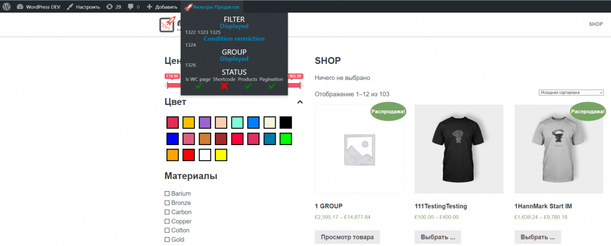
Task: Click the WordPress logo in admin bar
Action: tap(7, 7)
